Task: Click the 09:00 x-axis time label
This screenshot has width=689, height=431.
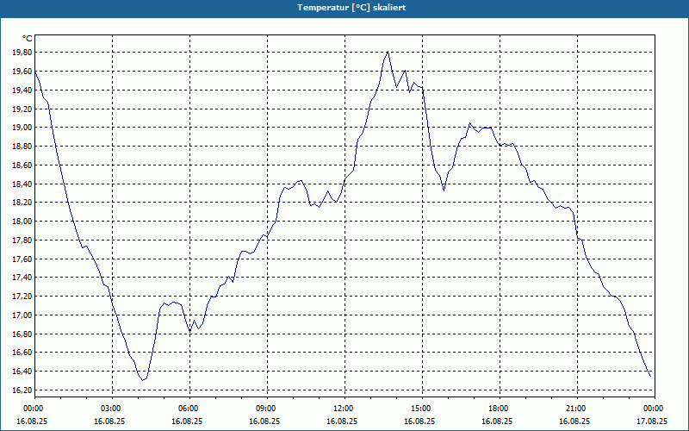Action: pyautogui.click(x=268, y=409)
